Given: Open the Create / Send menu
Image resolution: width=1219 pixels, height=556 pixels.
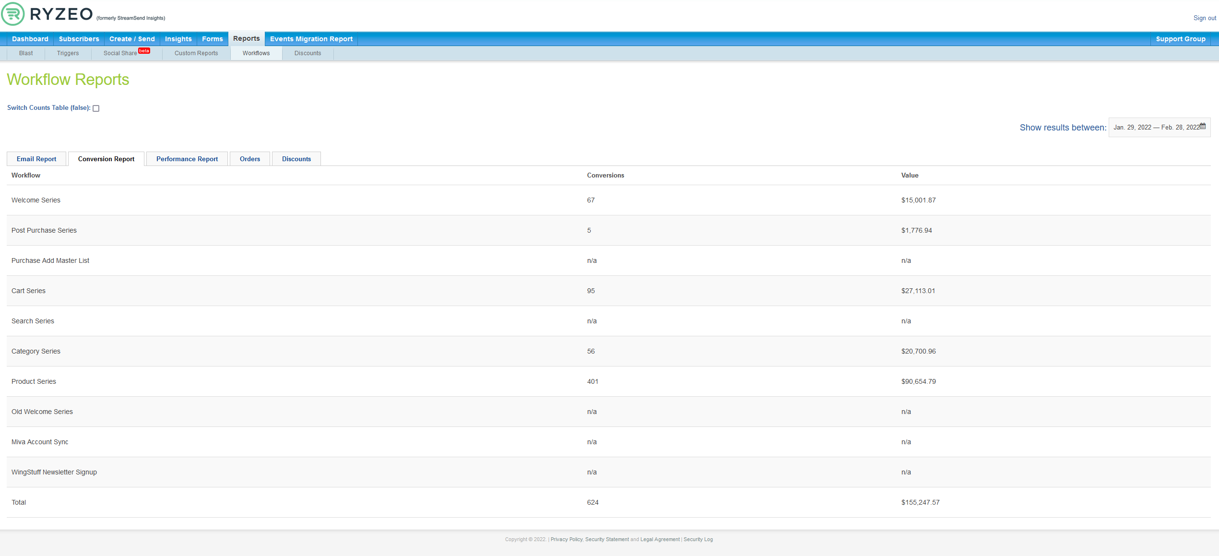Looking at the screenshot, I should (132, 39).
